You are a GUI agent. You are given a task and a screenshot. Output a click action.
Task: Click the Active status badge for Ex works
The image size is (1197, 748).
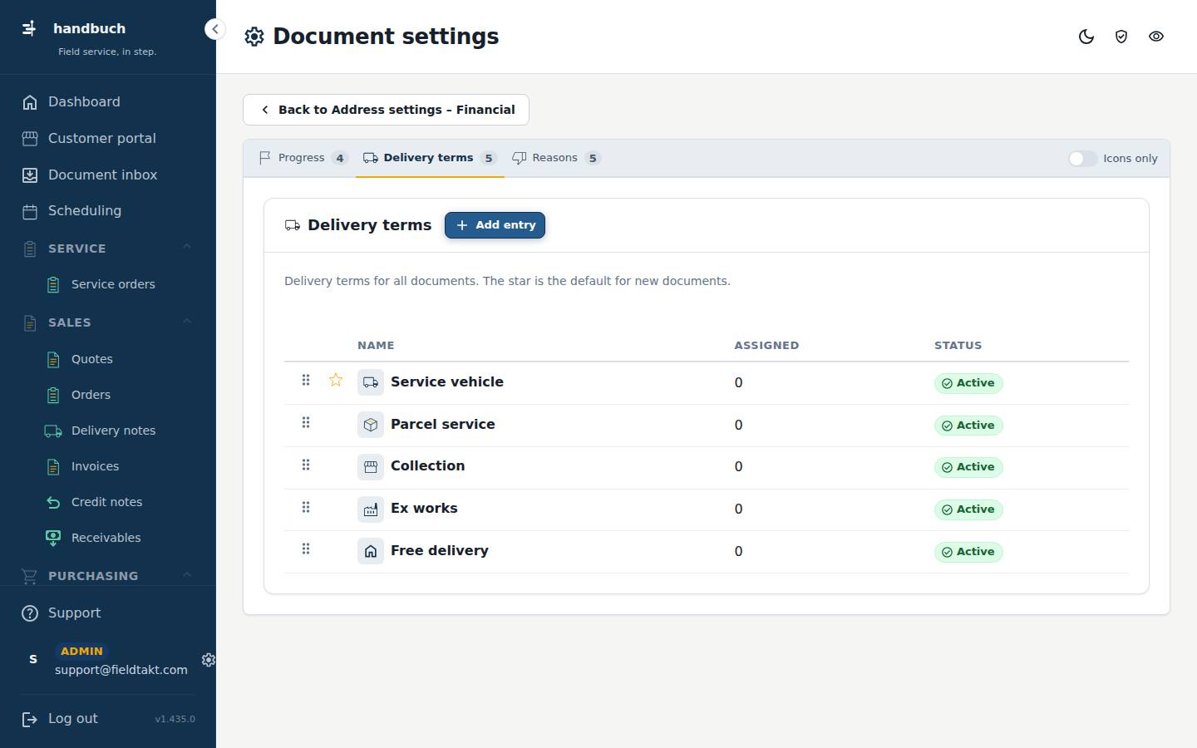[x=968, y=509]
